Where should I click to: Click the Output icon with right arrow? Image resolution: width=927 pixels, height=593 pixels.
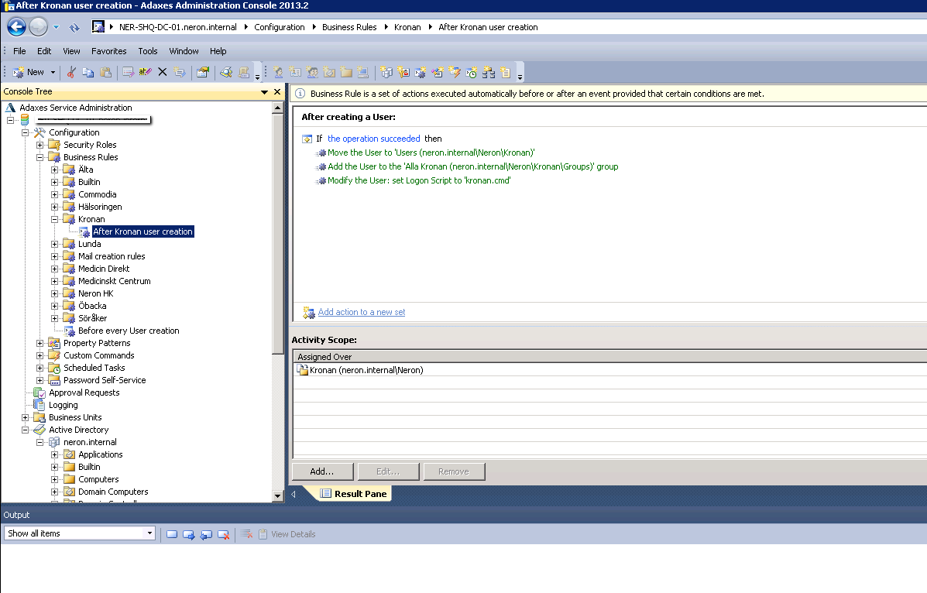pyautogui.click(x=189, y=534)
